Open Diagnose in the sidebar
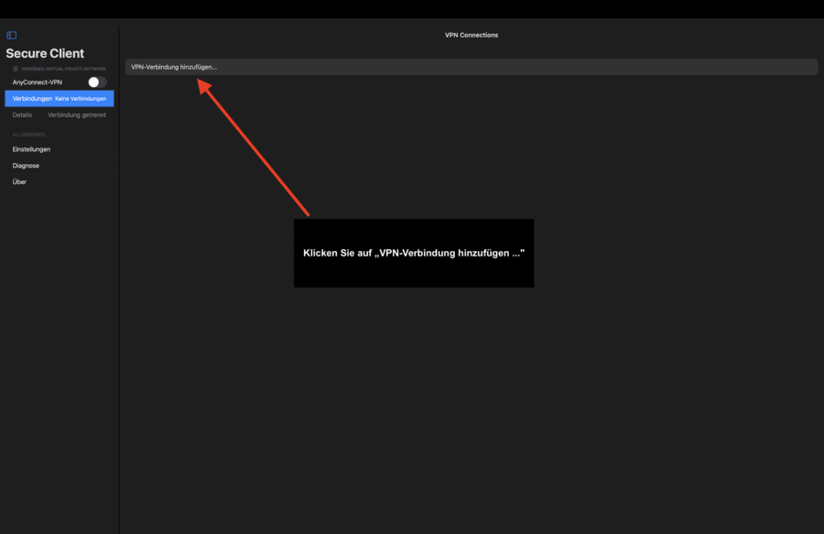This screenshot has width=824, height=534. (x=26, y=166)
